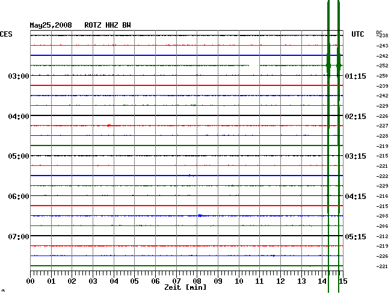Click minute tick label 12

[x=280, y=281]
